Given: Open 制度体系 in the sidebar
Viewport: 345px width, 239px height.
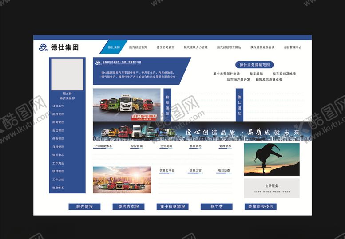Looking at the screenshot, I should [58, 188].
